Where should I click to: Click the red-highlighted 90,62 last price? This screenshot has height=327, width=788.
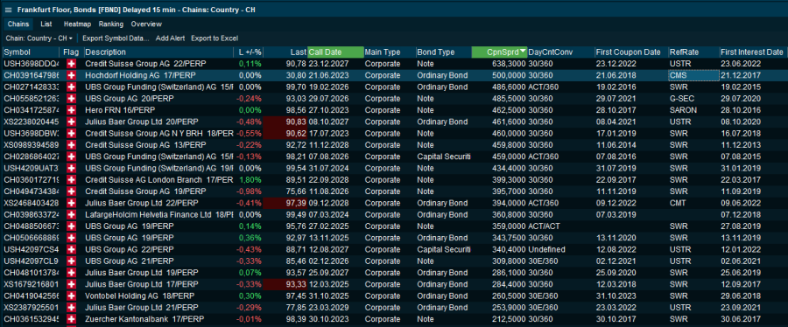click(285, 133)
